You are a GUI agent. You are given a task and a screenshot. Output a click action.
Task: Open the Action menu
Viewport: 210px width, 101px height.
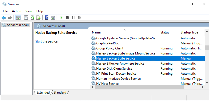click(16, 11)
